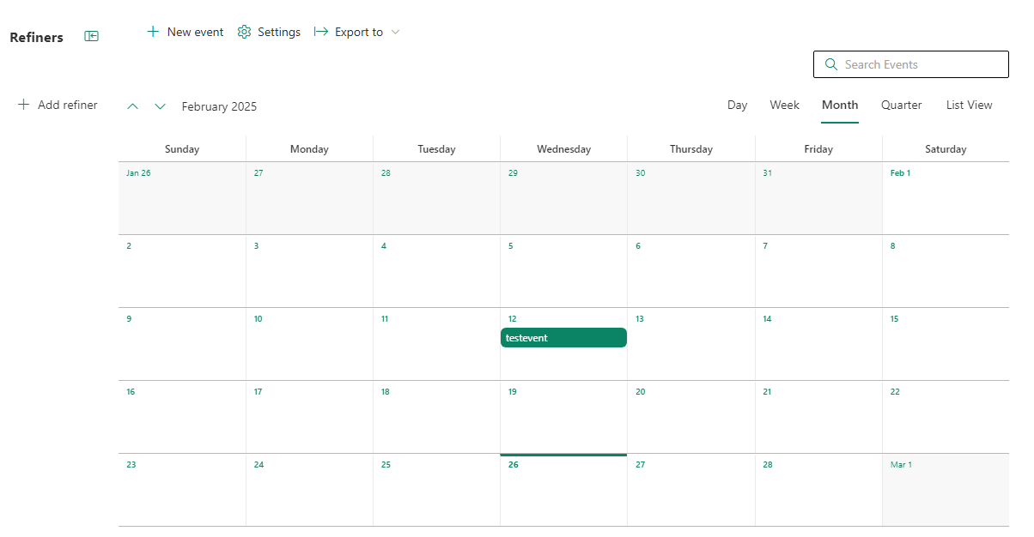The image size is (1034, 537).
Task: Click the Settings label
Action: [x=277, y=31]
